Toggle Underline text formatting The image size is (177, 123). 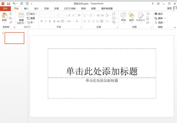50,21
